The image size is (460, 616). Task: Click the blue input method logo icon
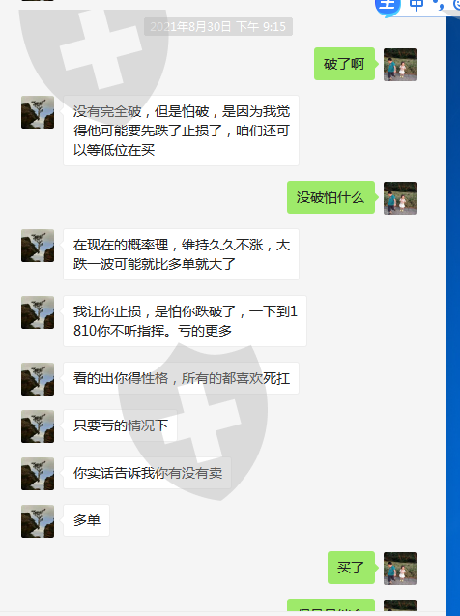(388, 6)
